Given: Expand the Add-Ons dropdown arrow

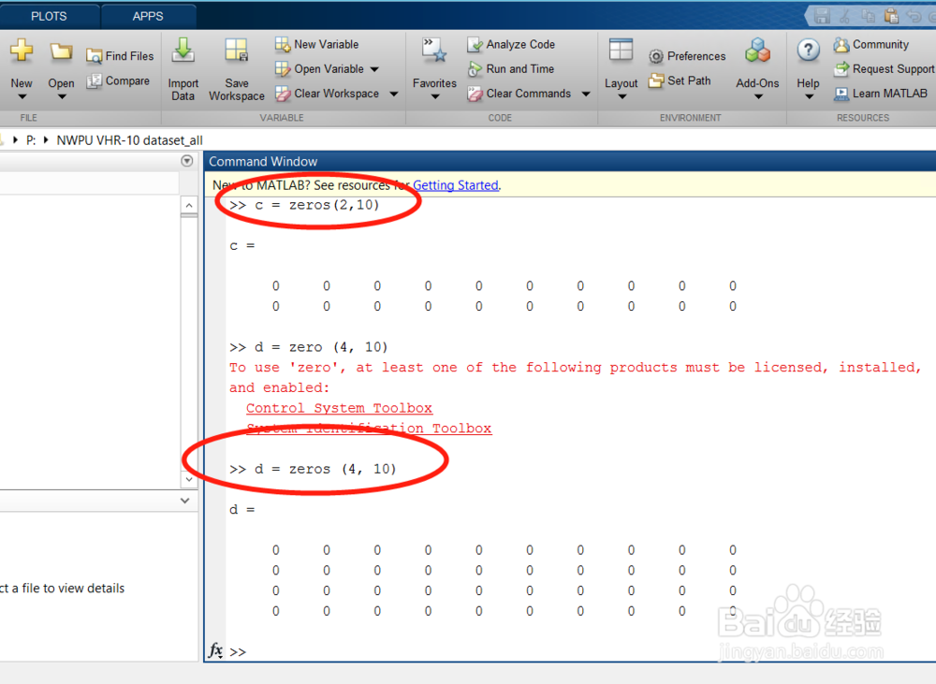Looking at the screenshot, I should coord(757,96).
